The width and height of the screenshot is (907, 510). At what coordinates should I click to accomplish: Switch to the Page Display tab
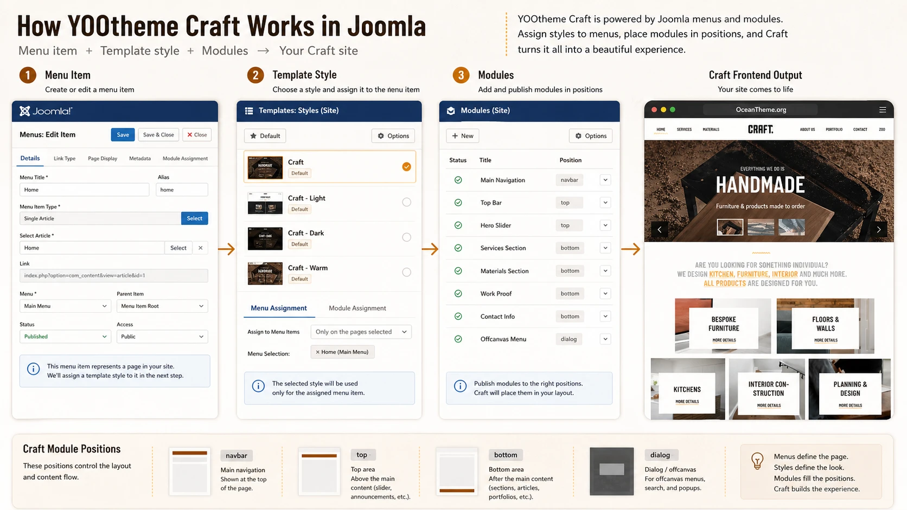tap(103, 159)
